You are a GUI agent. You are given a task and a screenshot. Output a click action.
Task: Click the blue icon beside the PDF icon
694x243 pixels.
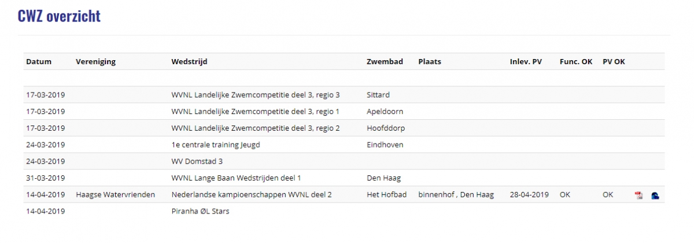click(655, 195)
